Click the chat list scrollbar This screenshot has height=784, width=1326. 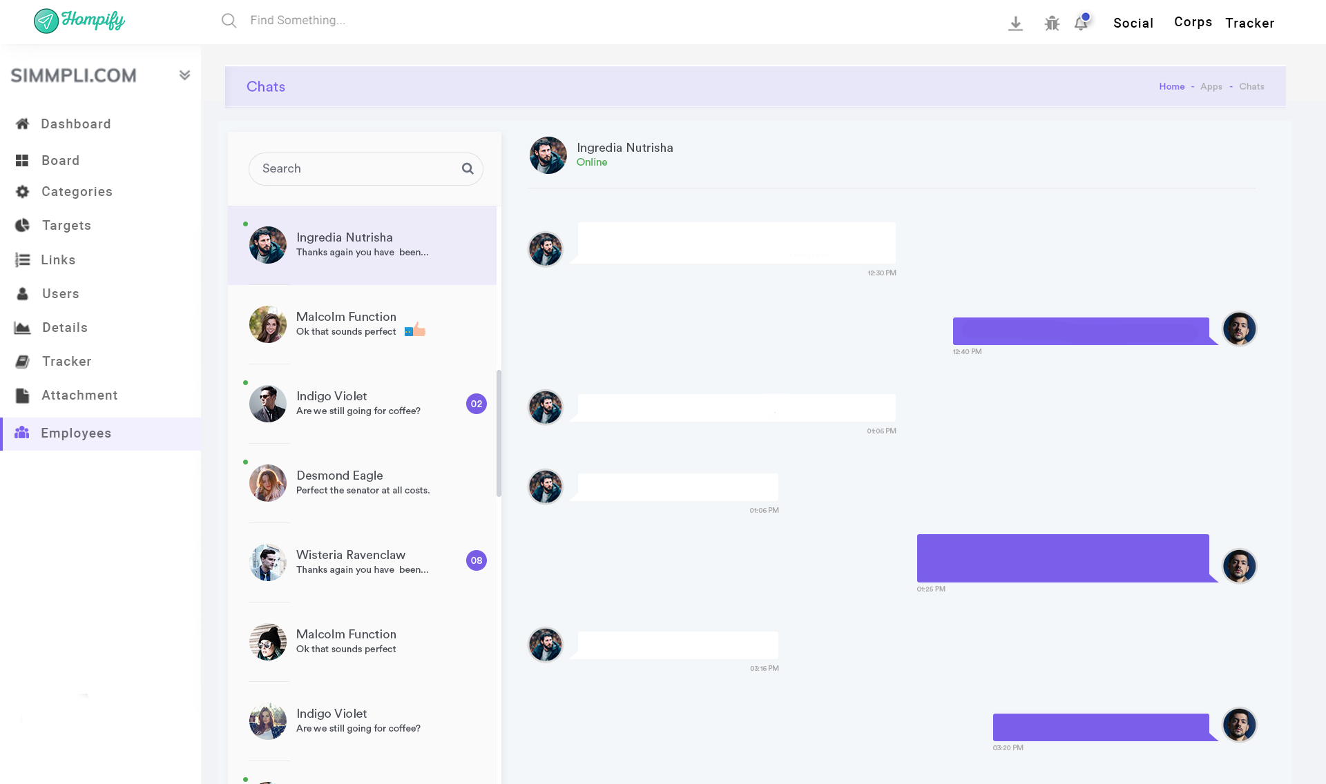499,433
